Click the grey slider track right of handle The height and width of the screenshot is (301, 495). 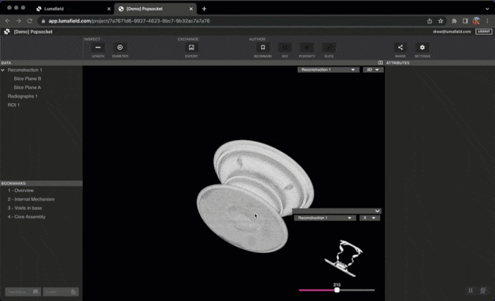pyautogui.click(x=357, y=290)
